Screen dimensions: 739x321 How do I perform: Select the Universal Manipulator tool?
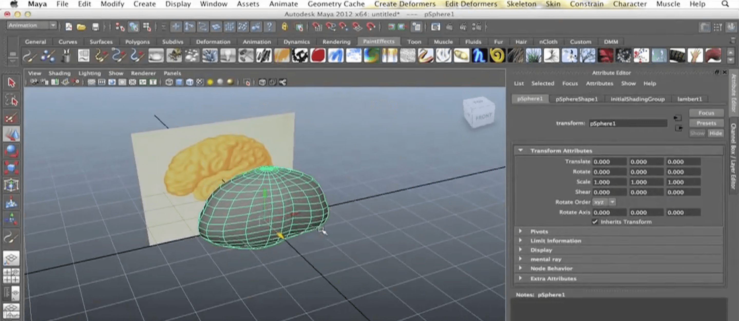pos(11,185)
